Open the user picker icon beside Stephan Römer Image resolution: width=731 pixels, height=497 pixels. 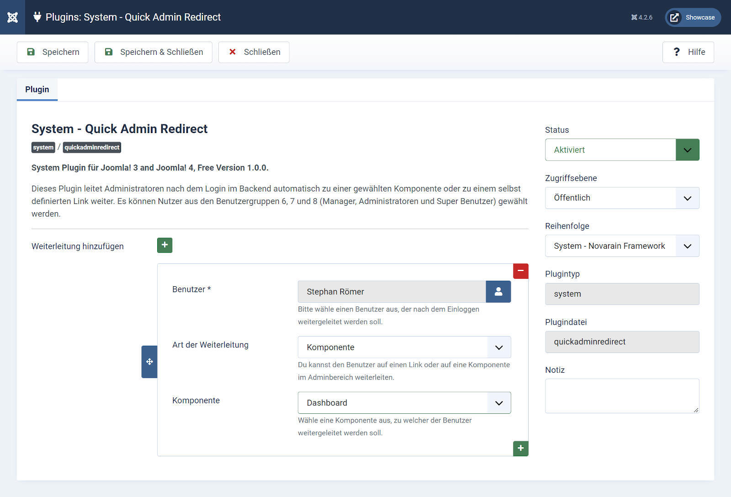pos(498,291)
